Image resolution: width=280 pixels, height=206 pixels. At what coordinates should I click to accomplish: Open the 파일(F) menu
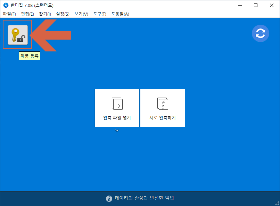(x=9, y=14)
